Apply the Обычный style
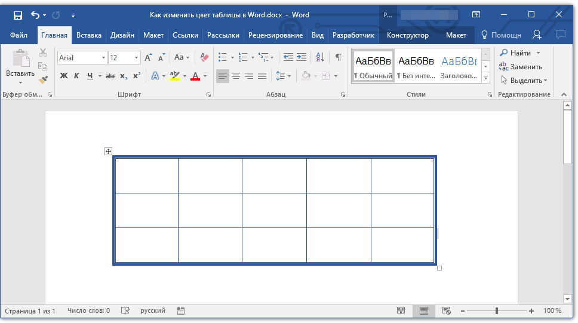 373,66
